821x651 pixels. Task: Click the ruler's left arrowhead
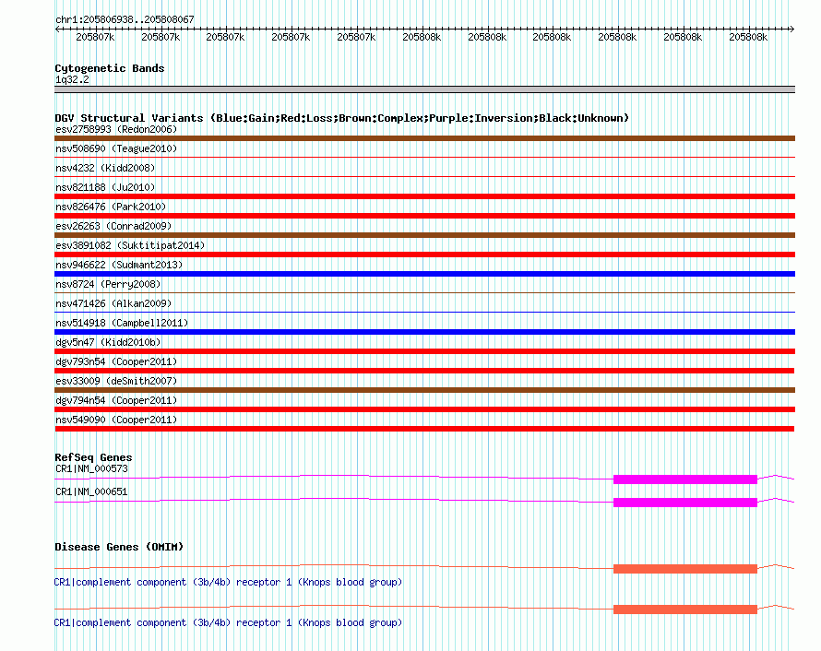(x=57, y=29)
